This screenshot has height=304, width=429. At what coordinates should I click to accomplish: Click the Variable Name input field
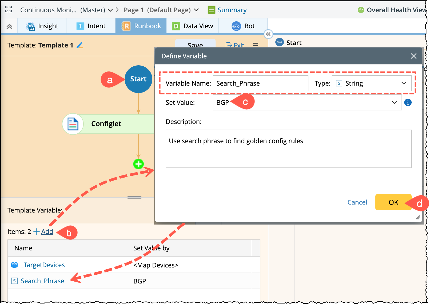(260, 83)
